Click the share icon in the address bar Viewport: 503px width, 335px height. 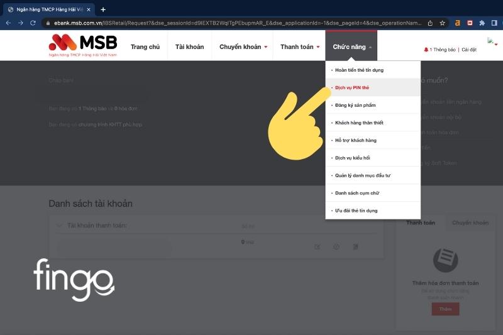tap(430, 23)
